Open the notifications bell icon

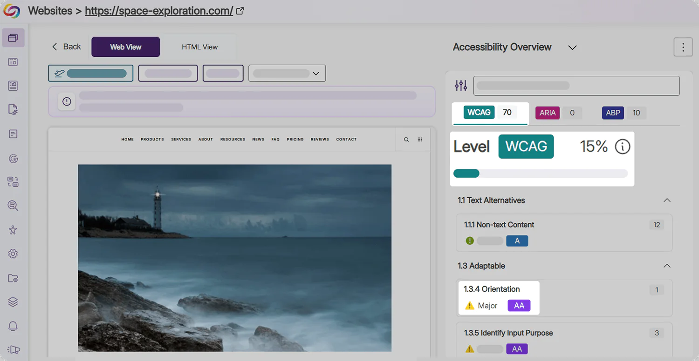13,326
